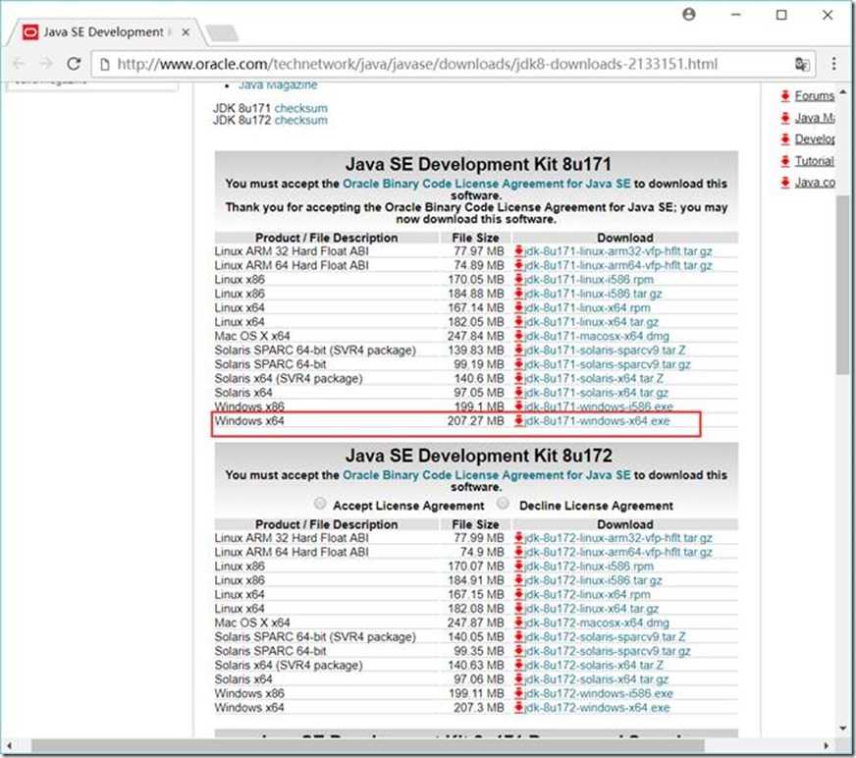The image size is (856, 758).
Task: Click red download icon for 8u172 Mac OS X
Action: [x=518, y=623]
